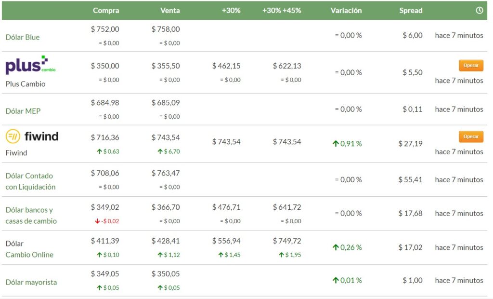Click green up arrow beside 0,01 % variation

[336, 280]
